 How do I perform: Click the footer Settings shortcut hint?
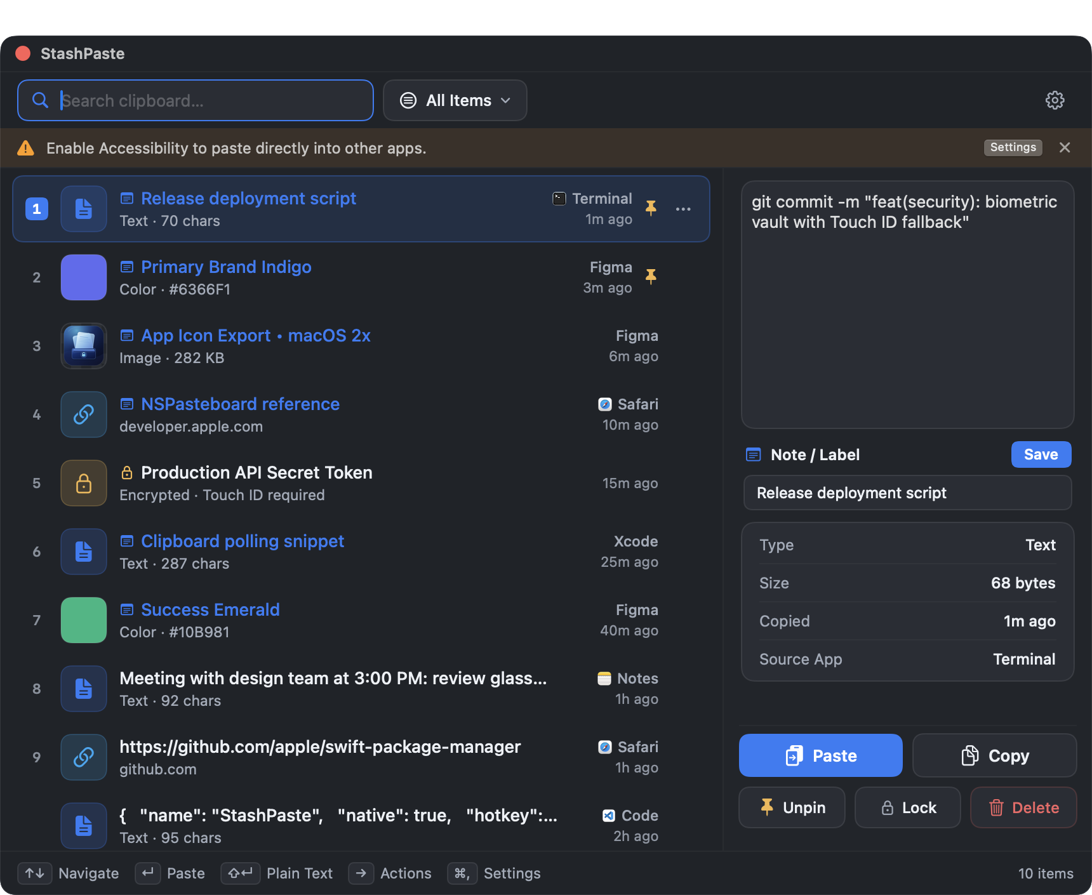coord(494,873)
